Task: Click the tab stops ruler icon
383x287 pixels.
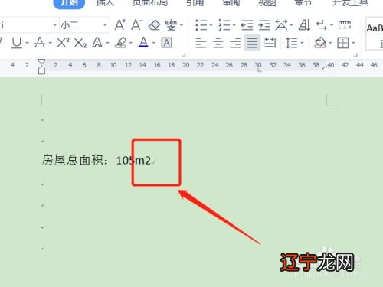Action: (x=345, y=24)
